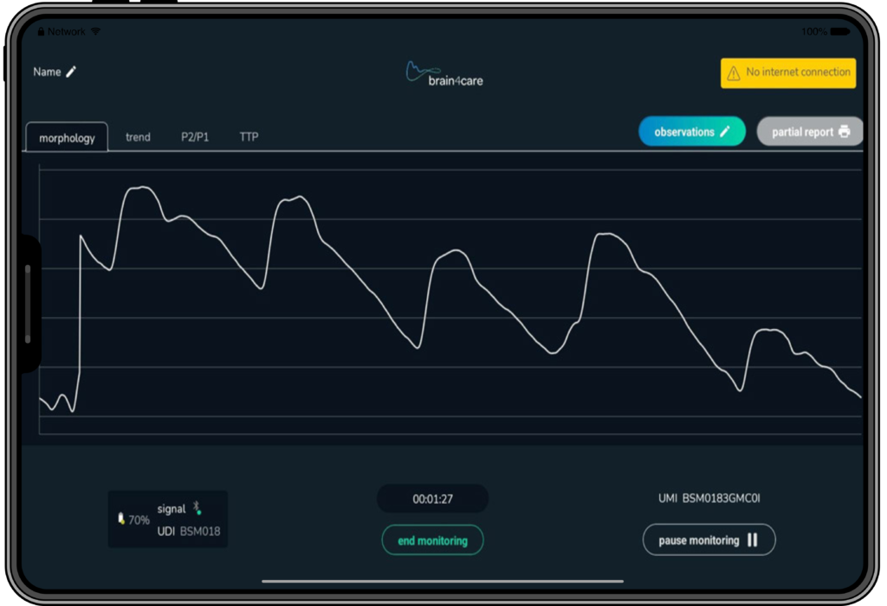Click the pencil icon next to Name

coord(71,72)
